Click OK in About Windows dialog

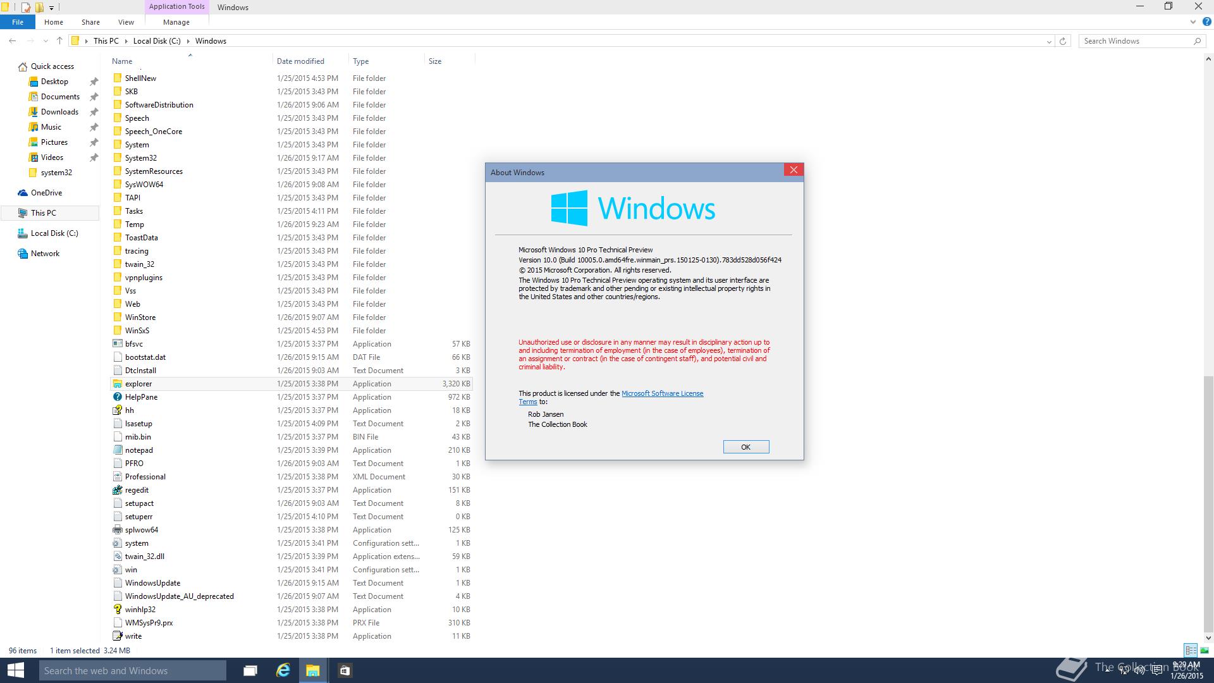coord(746,447)
